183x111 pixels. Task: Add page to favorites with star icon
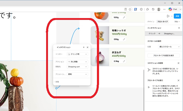[130, 9]
